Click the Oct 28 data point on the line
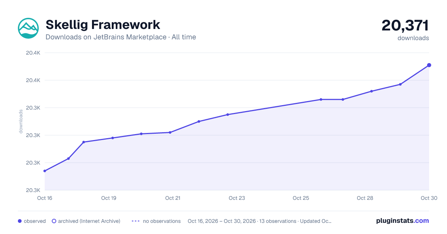The image size is (447, 234). click(x=371, y=91)
